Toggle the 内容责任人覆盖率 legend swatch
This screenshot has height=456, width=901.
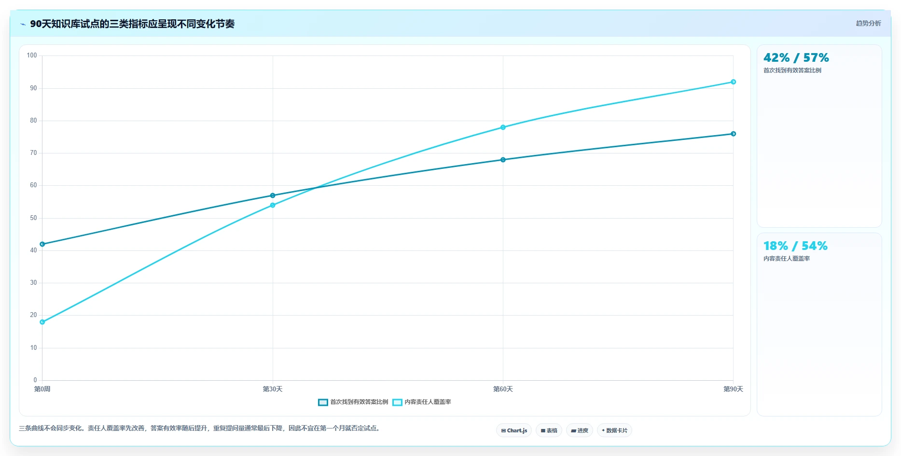point(397,402)
